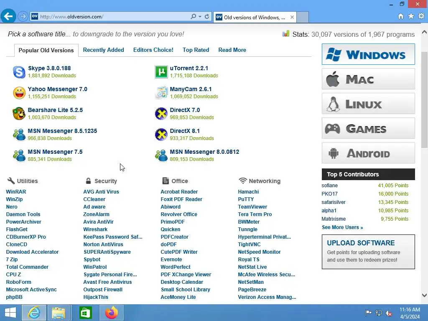Click the stats bar chart icon

[x=286, y=33]
